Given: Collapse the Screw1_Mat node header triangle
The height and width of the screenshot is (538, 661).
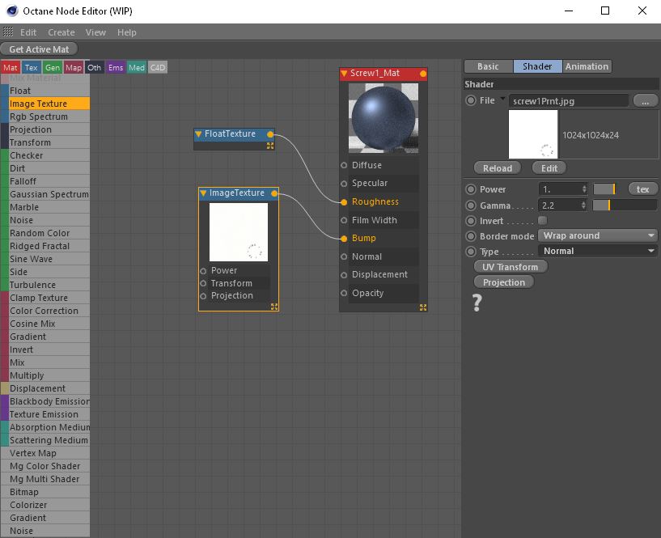Looking at the screenshot, I should (343, 72).
